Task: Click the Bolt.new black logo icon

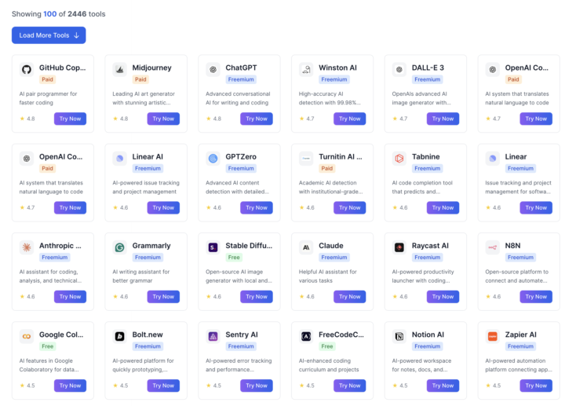Action: click(x=119, y=336)
